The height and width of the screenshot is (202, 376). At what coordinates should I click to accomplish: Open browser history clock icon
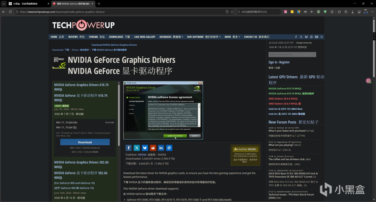346,12
